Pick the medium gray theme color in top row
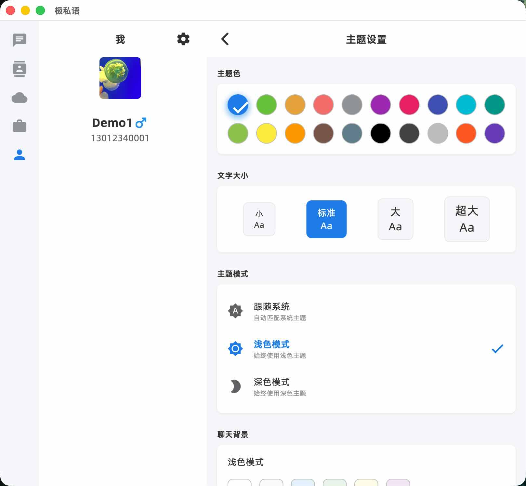 point(352,105)
